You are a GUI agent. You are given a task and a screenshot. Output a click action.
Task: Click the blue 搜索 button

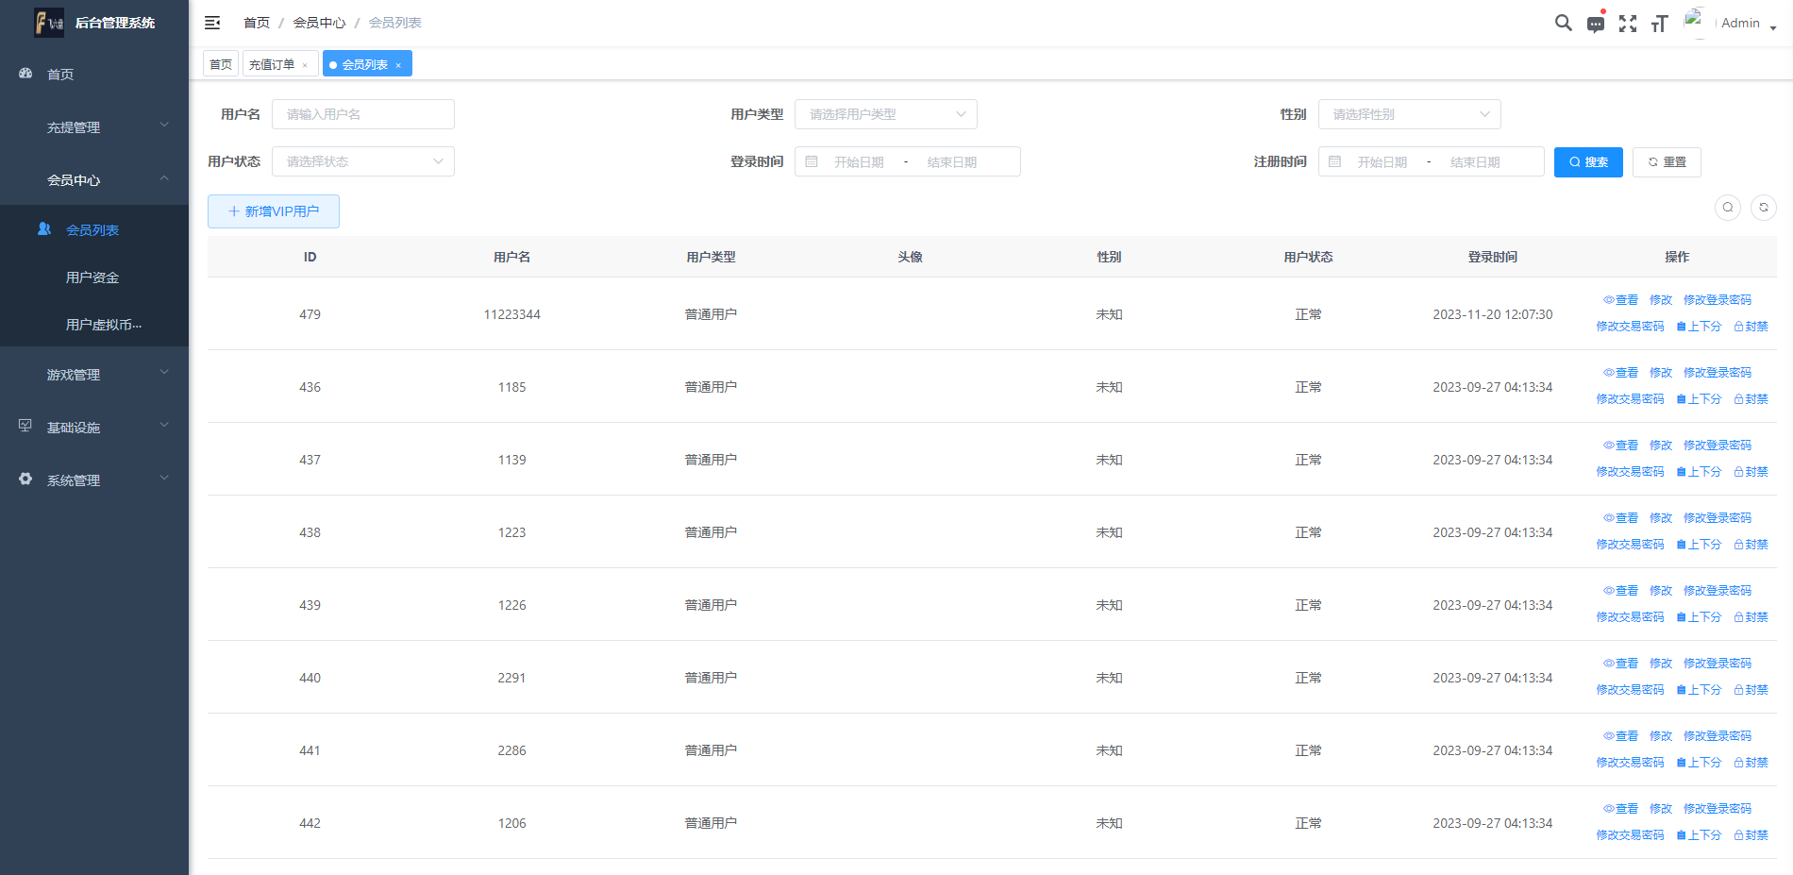[1587, 162]
